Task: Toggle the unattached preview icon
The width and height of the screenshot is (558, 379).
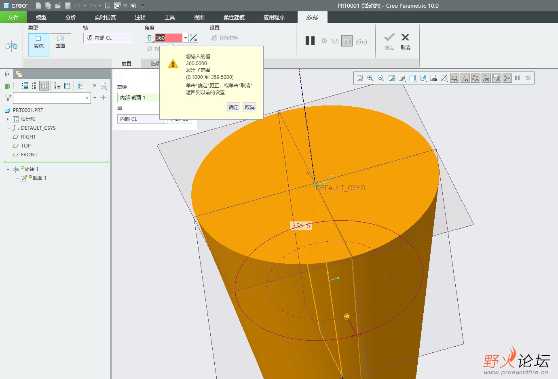Action: (335, 41)
